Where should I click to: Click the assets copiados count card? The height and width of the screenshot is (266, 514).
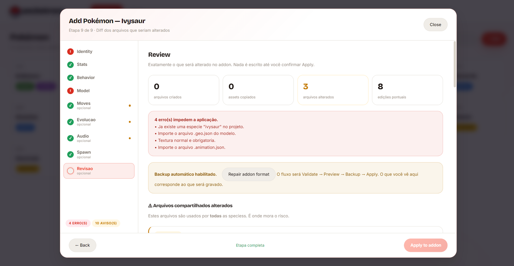click(x=258, y=90)
